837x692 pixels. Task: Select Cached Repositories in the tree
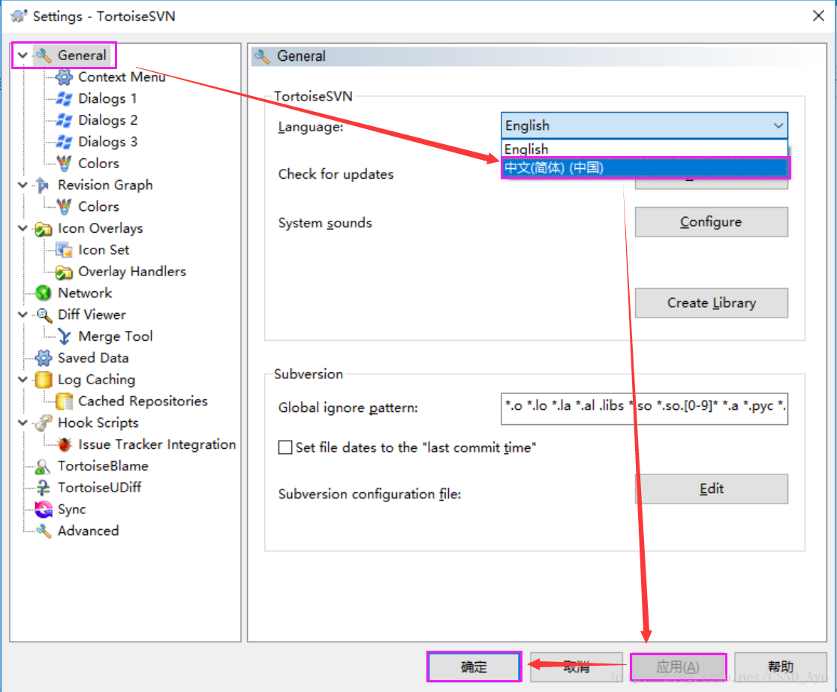(143, 401)
